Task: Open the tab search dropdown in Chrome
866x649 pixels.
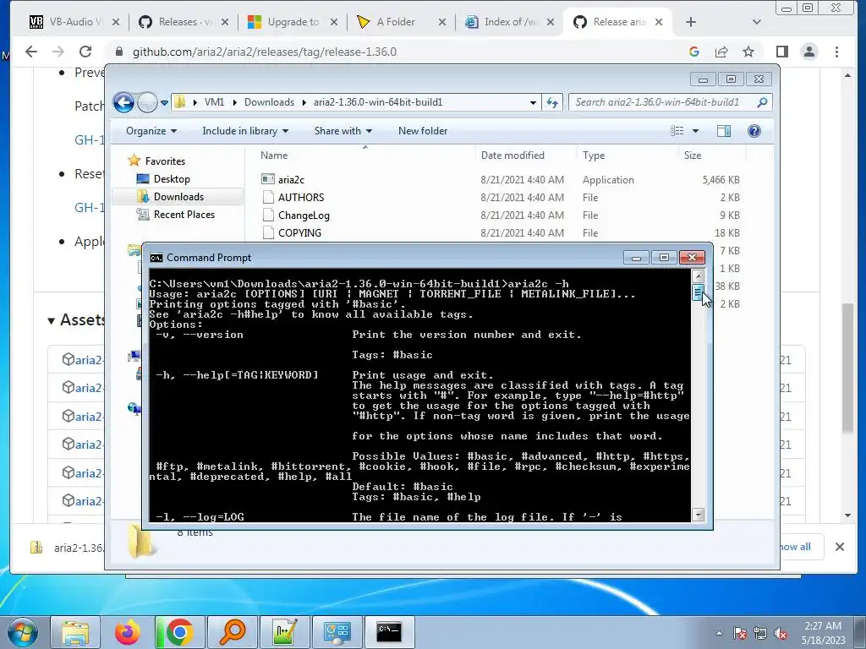Action: [x=757, y=22]
